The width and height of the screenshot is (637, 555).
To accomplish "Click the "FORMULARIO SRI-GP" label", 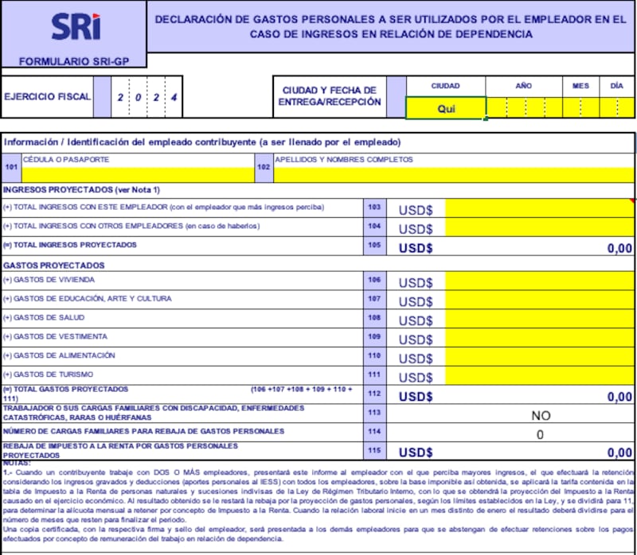I will 74,61.
